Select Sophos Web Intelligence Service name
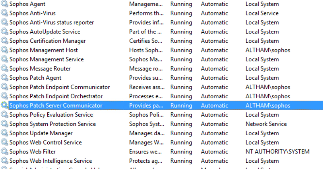Screen dimensions: 323x169 point(50,161)
